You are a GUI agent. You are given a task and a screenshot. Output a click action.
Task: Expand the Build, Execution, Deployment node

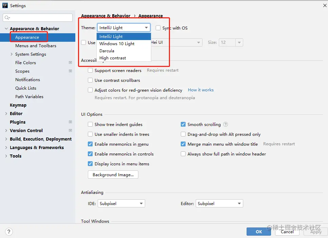pos(6,139)
